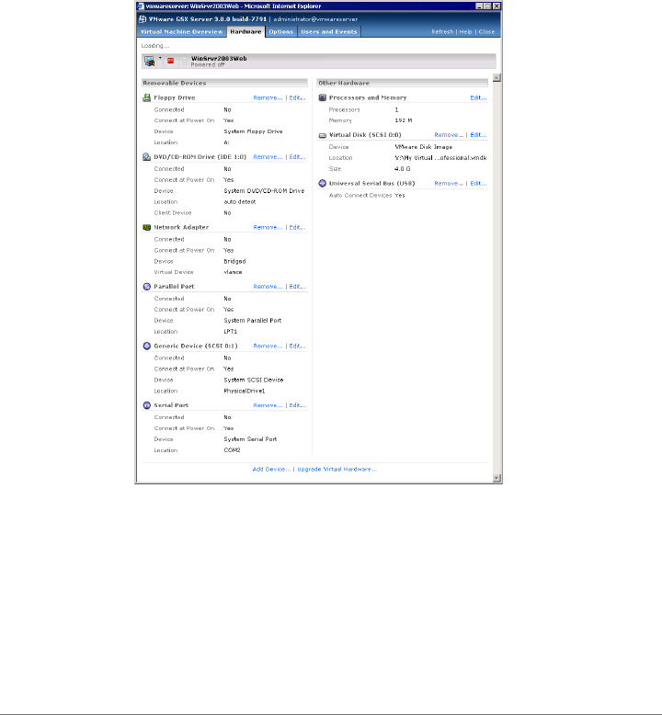
Task: Click the 'Bridged' device value
Action: [234, 262]
